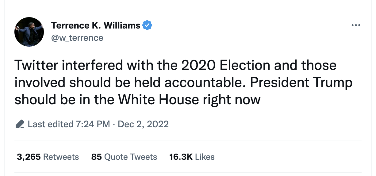Open the Quote Tweets list
The width and height of the screenshot is (376, 176).
pyautogui.click(x=131, y=157)
